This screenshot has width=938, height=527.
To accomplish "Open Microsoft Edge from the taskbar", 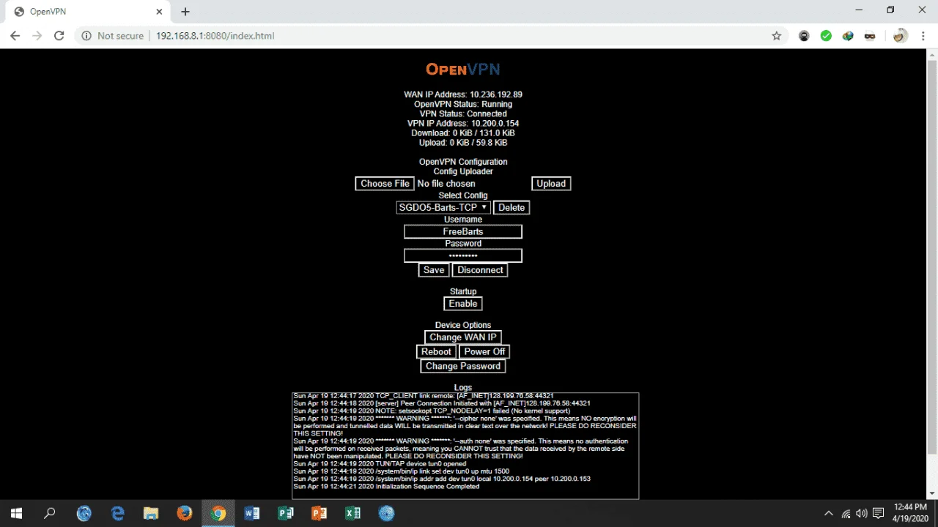I will 117,514.
